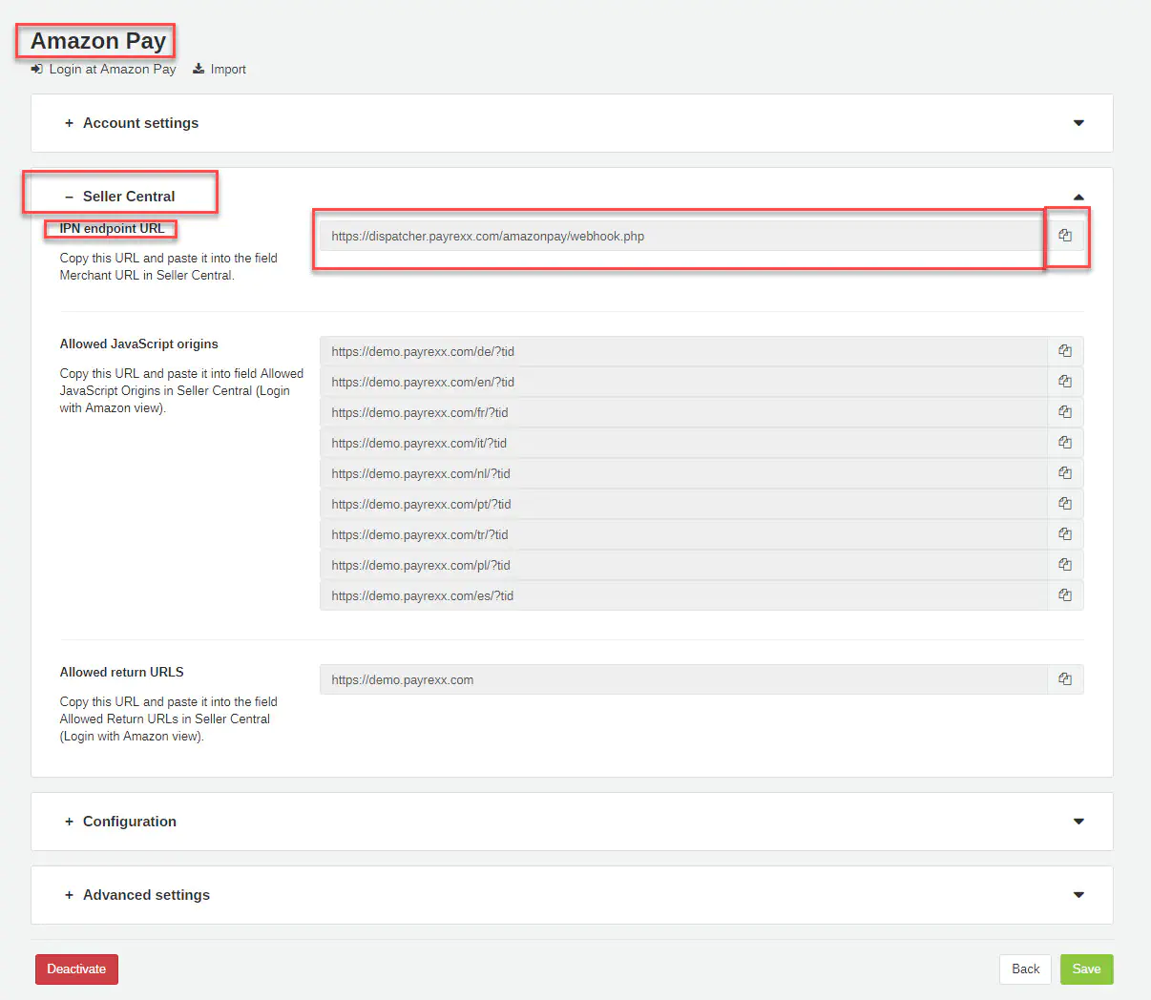
Task: Copy the /es/?tid JavaScript origin URL
Action: (x=1065, y=595)
